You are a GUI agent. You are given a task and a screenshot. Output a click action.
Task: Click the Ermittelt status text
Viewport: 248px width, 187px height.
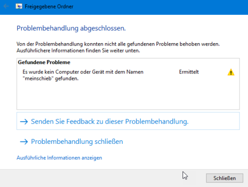[x=189, y=72]
